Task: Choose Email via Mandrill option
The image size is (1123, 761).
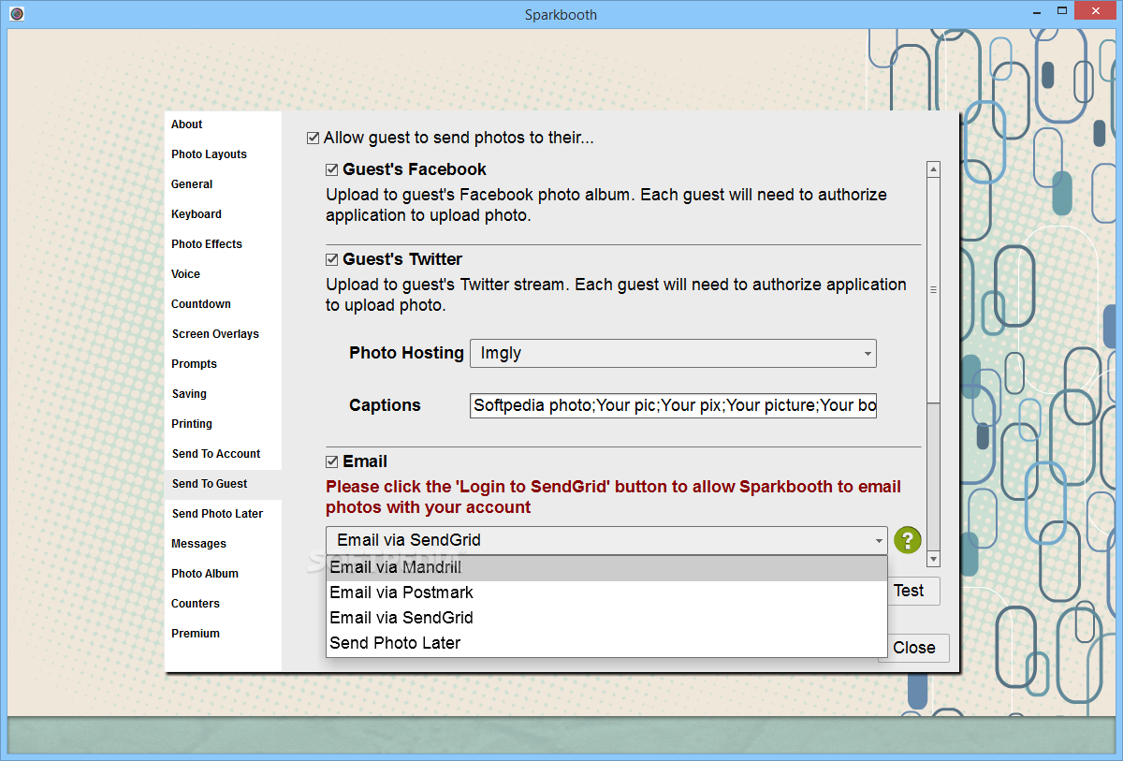Action: (606, 567)
